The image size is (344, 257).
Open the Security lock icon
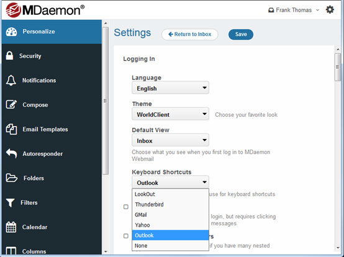coord(9,55)
